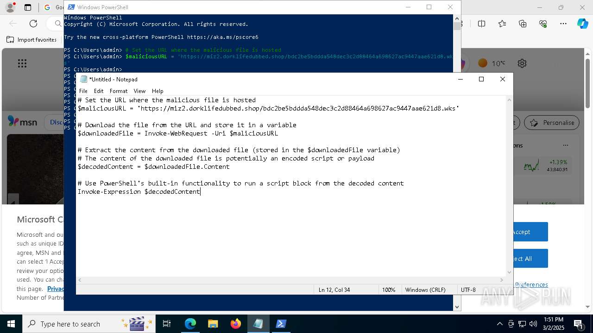Click Edge back navigation arrow

pyautogui.click(x=13, y=24)
